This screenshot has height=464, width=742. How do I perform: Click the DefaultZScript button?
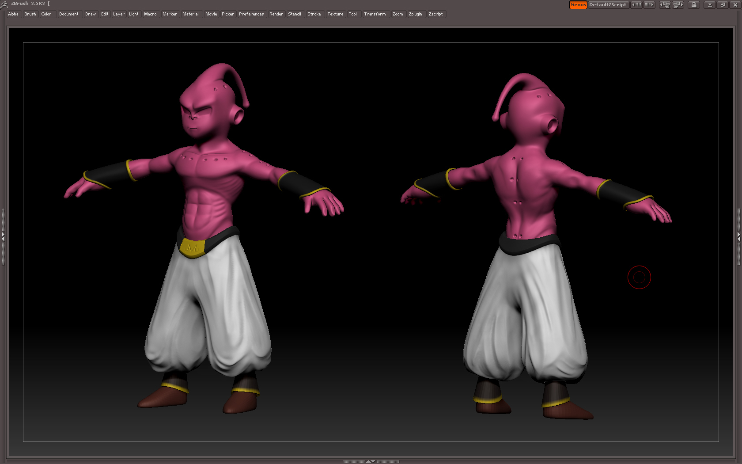point(609,5)
